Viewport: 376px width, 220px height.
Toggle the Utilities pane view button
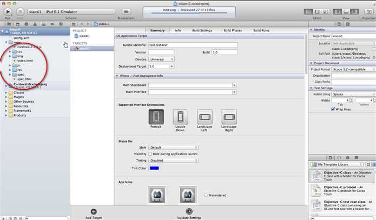[354, 11]
